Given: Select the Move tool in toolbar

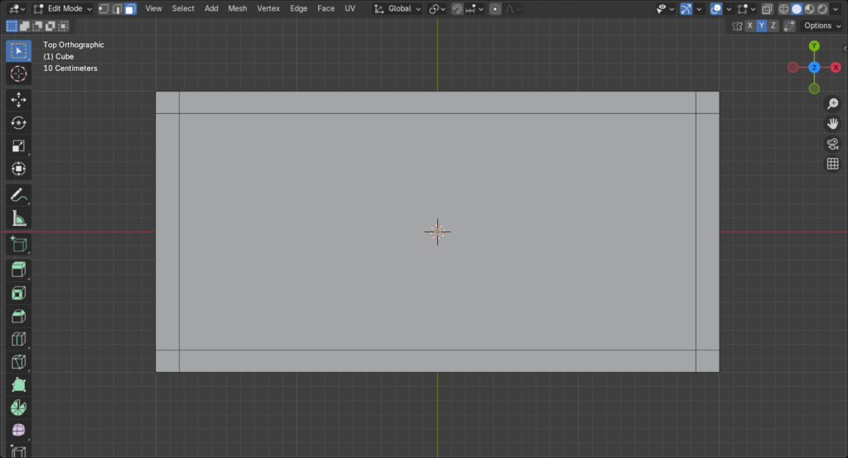Looking at the screenshot, I should (x=18, y=100).
